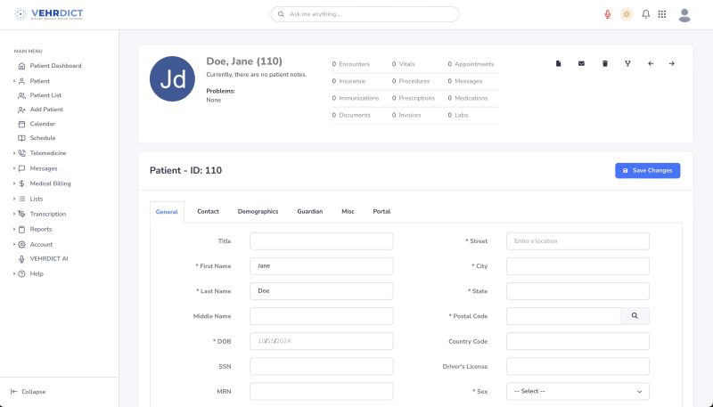Toggle the sun light theme switch
713x407 pixels.
click(x=627, y=14)
